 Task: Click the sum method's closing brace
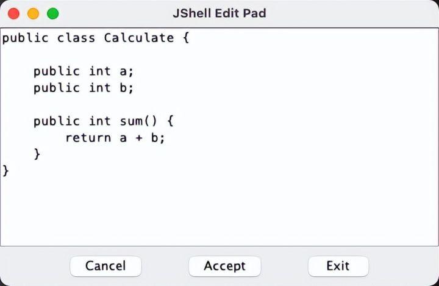(x=37, y=154)
